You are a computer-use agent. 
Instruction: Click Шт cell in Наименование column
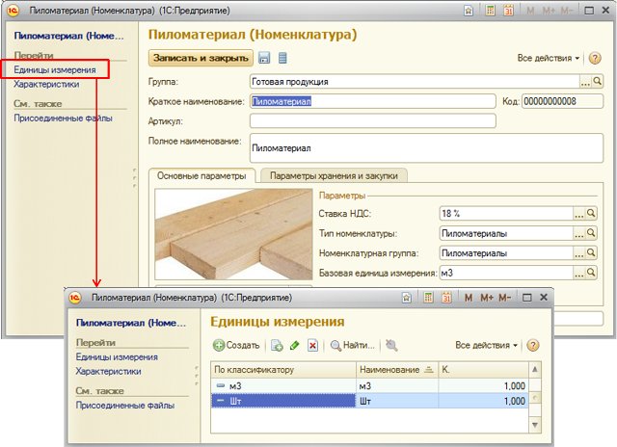pos(397,401)
